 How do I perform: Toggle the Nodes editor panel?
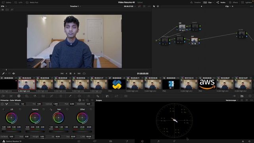pos(221,2)
